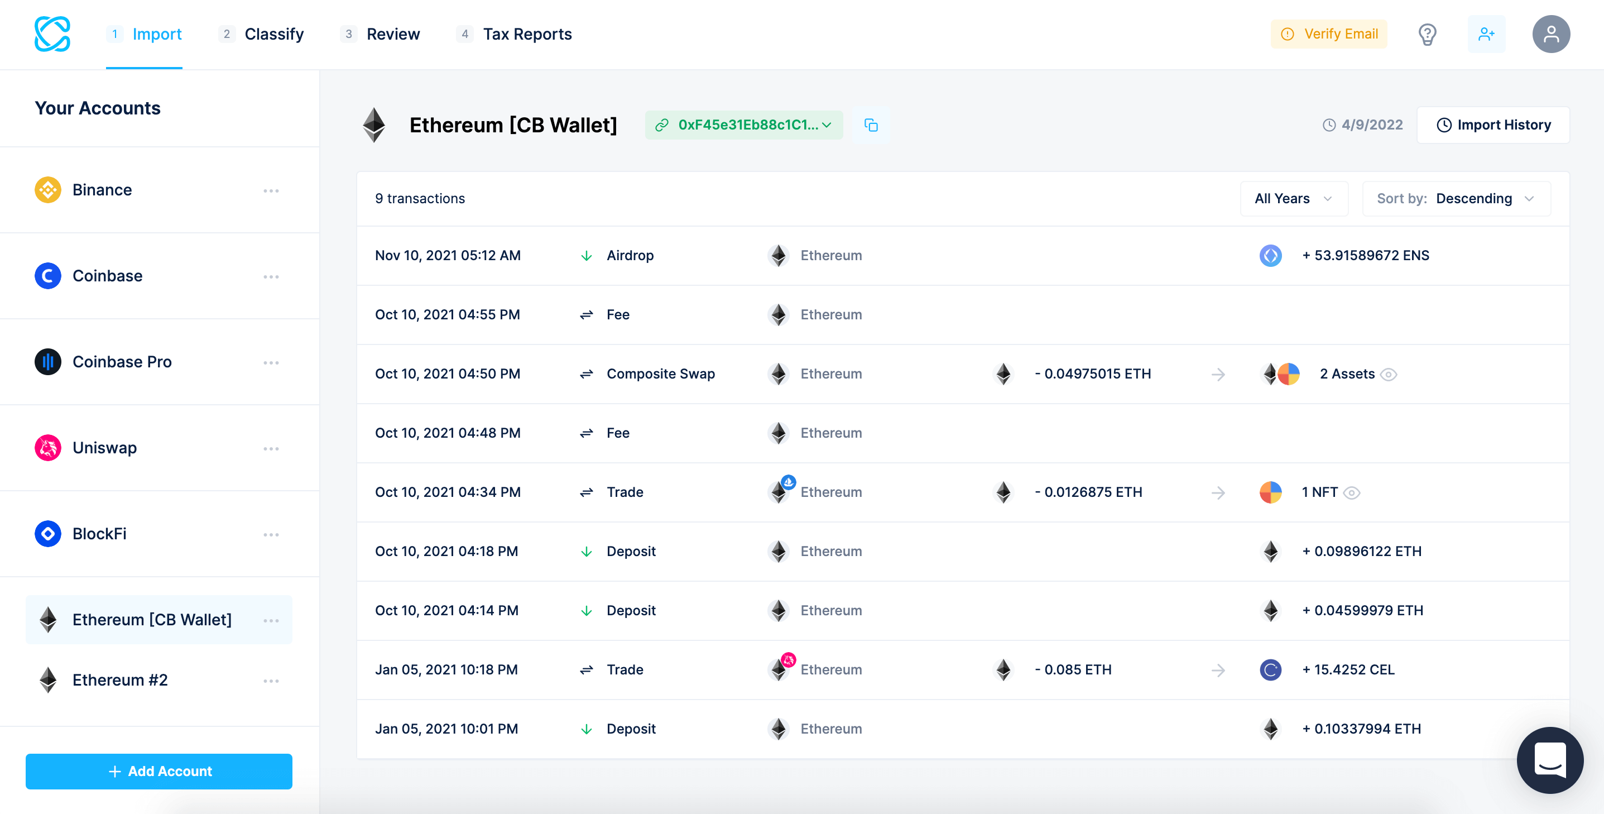Click Verify Email alert toggle button
Viewport: 1604px width, 814px height.
1332,33
